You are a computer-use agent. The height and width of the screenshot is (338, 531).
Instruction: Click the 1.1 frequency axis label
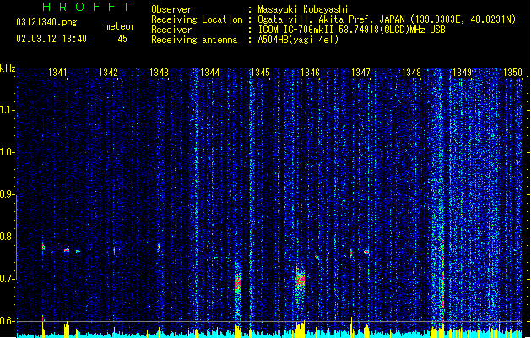click(7, 110)
